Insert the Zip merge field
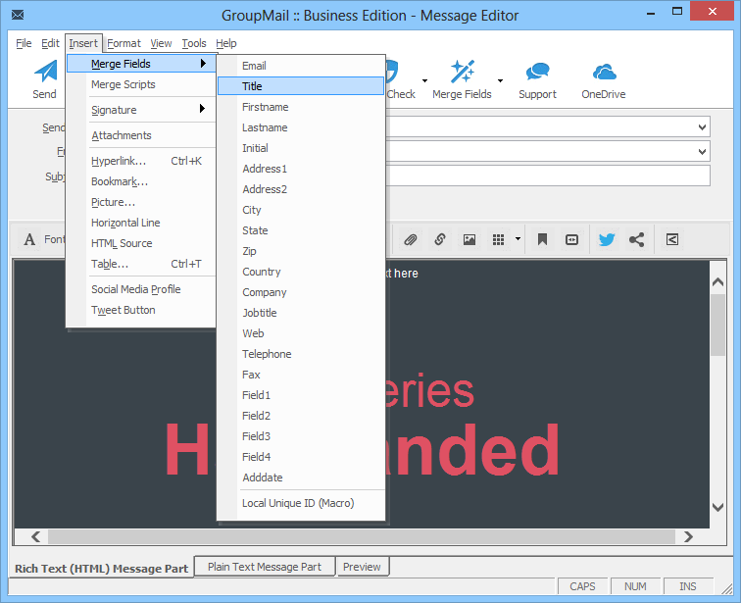This screenshot has height=603, width=741. pyautogui.click(x=301, y=251)
